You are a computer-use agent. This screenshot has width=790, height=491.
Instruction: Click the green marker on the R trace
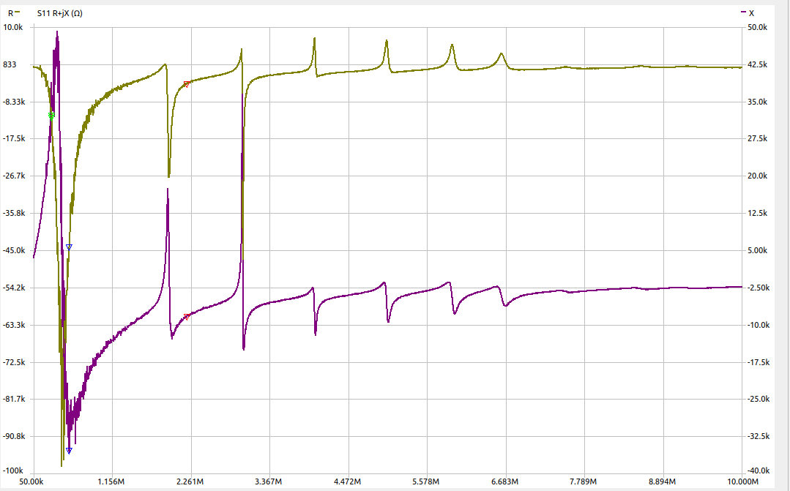click(51, 115)
